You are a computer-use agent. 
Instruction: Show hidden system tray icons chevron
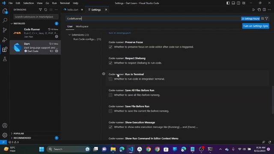click(220, 149)
